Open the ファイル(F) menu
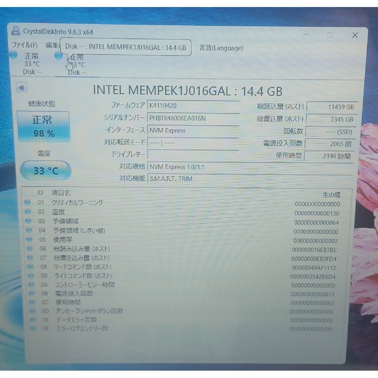This screenshot has height=378, width=378. coord(24,45)
